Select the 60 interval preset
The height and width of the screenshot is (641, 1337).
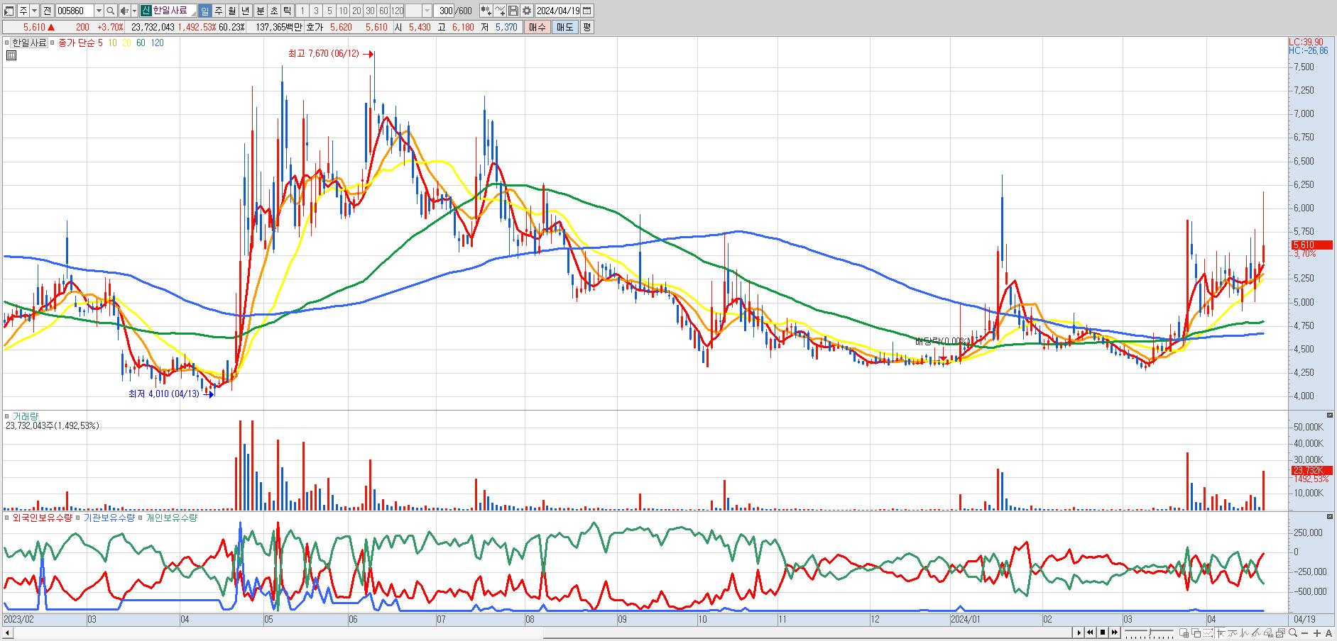[x=383, y=11]
